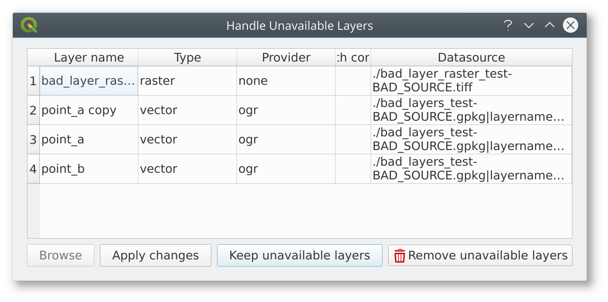Sort by the Type column header
Image resolution: width=608 pixels, height=302 pixels.
[187, 57]
